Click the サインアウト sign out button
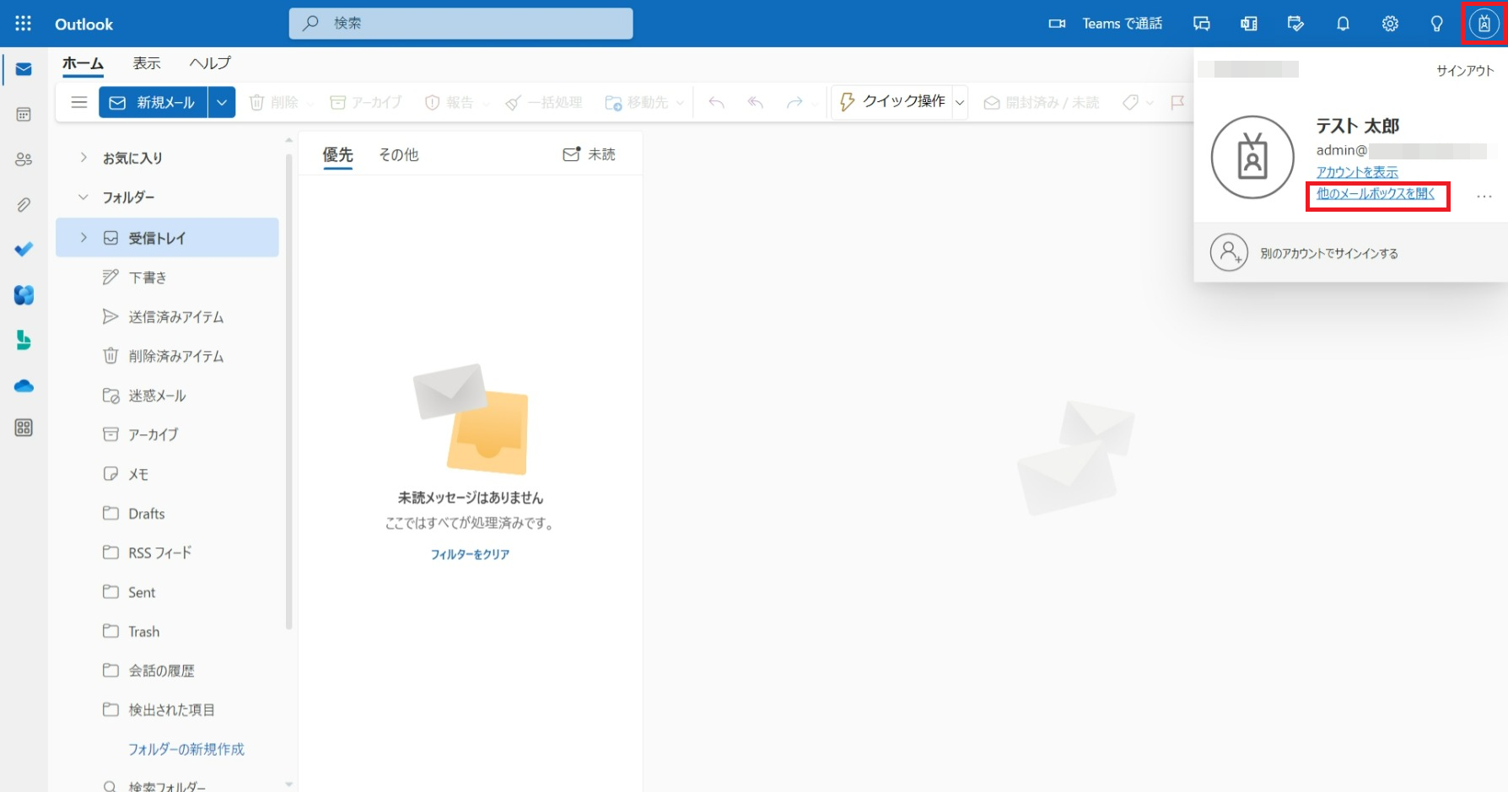Screen dimensions: 1508x792 point(1464,71)
